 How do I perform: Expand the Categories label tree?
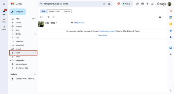click(x=10, y=60)
